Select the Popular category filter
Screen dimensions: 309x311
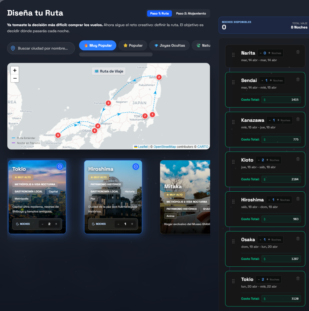[133, 46]
